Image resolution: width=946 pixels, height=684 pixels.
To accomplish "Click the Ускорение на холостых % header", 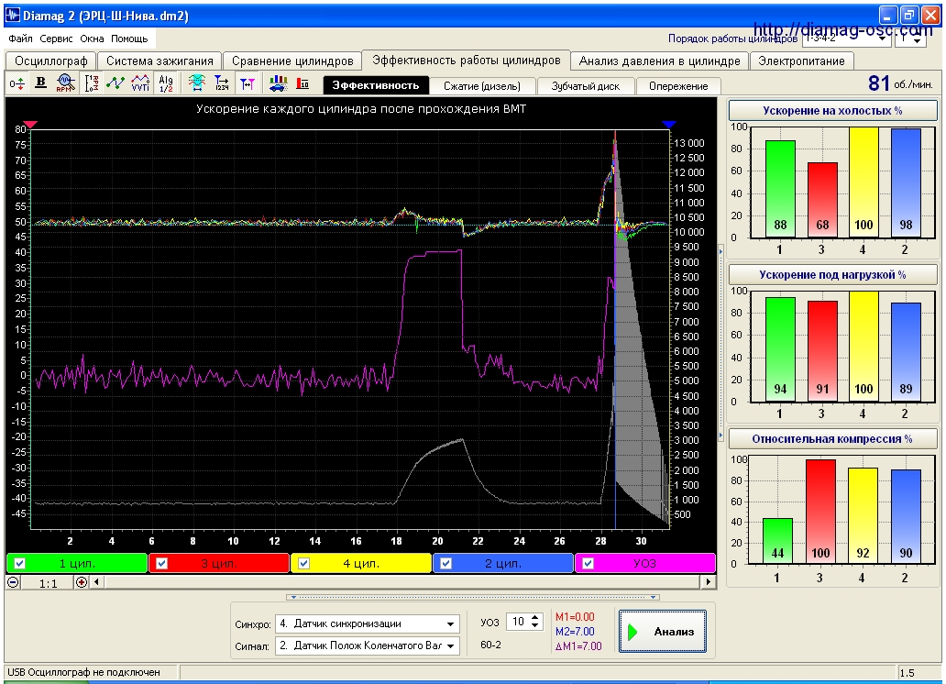I will coord(832,110).
